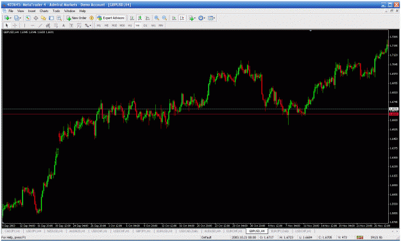This screenshot has height=241, width=401.
Task: Switch to the EURJPY,Daily chart tab
Action: 280,231
